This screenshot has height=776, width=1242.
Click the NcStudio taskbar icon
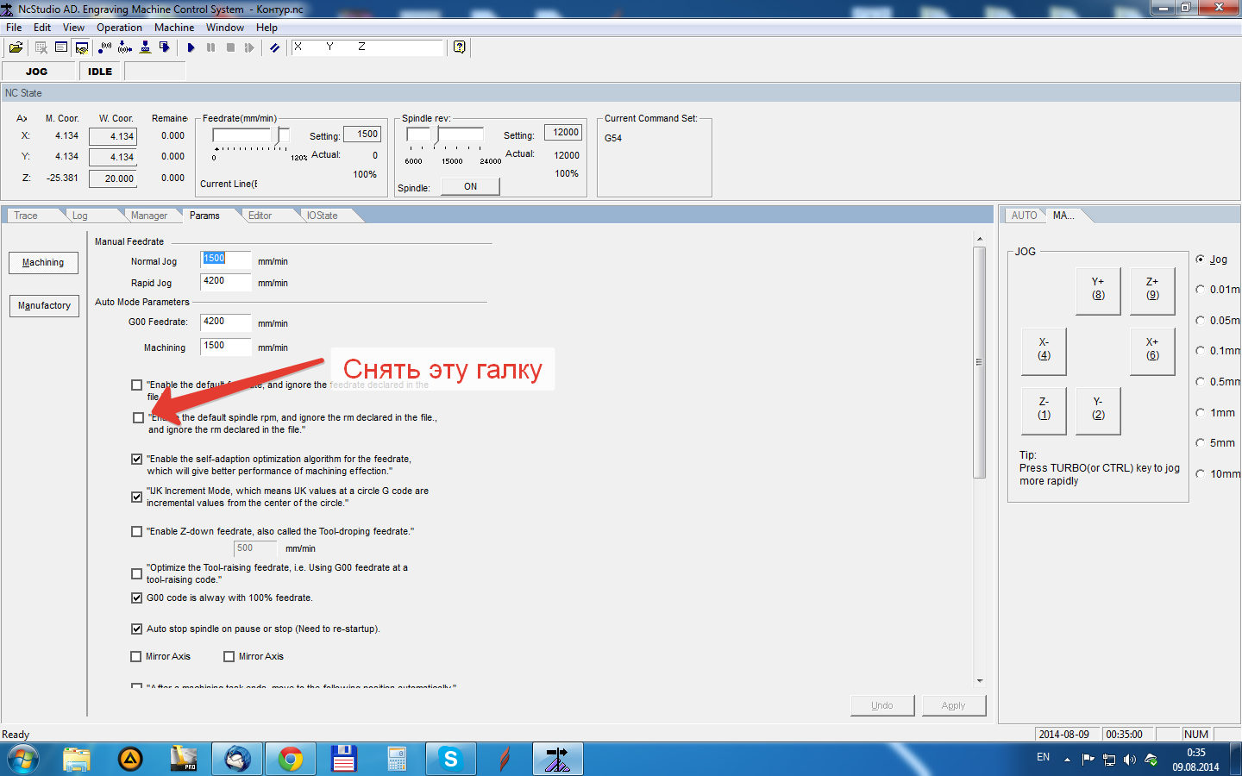pos(558,760)
